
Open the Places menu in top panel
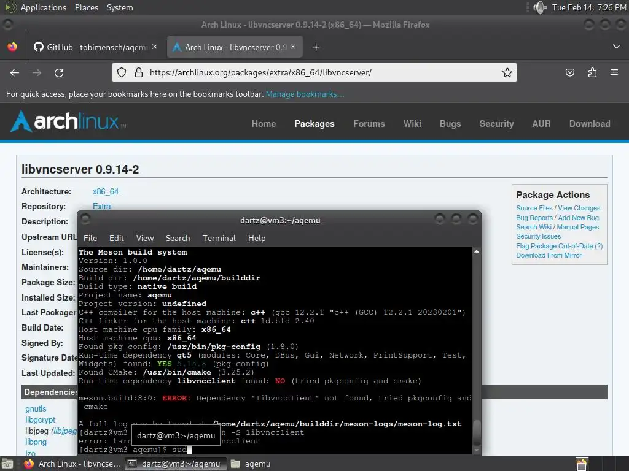(87, 7)
